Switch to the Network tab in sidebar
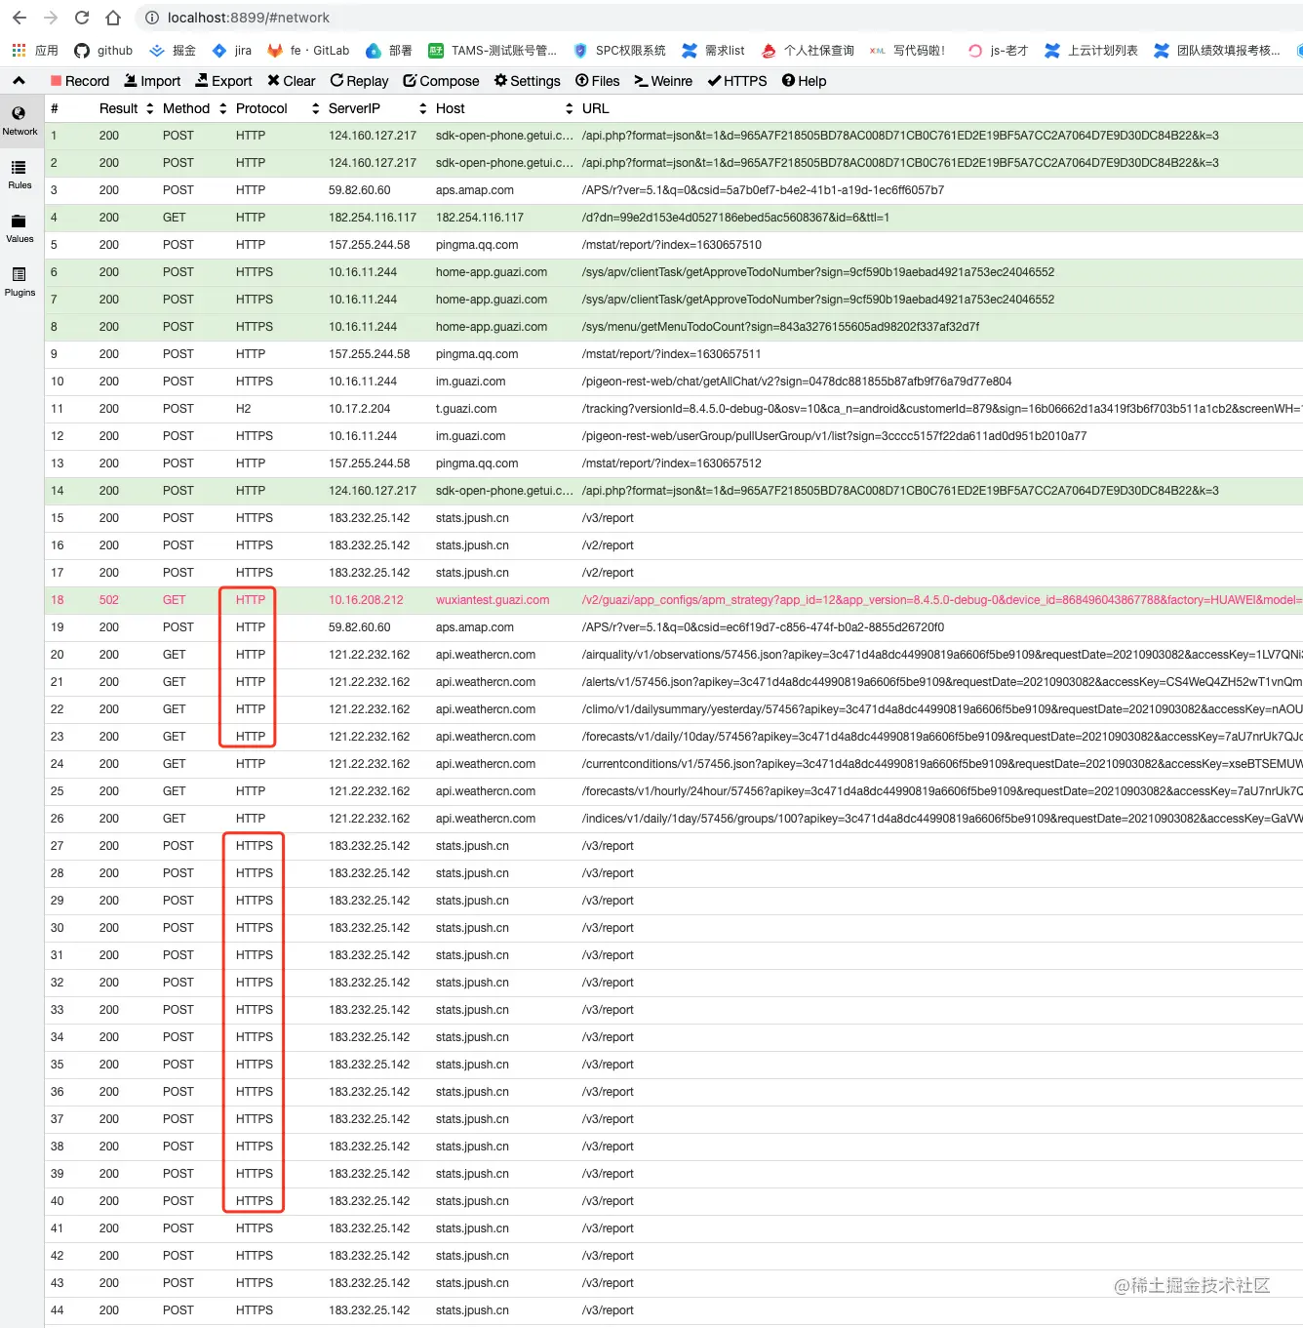This screenshot has height=1328, width=1303. [x=20, y=121]
